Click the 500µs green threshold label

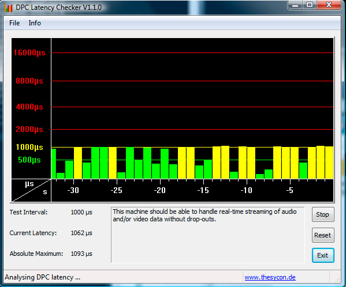pos(29,160)
